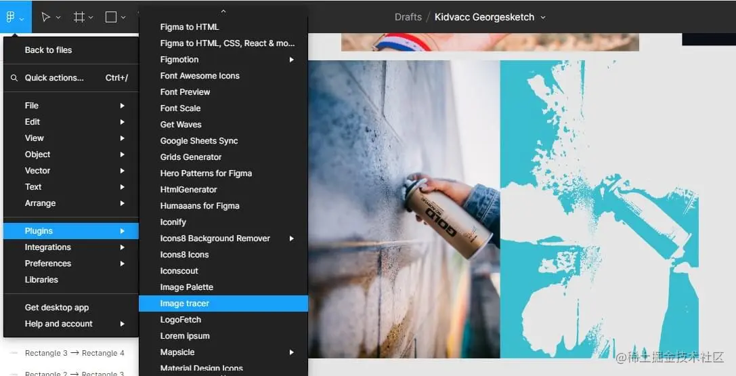Run the HtmlGenerator plugin

223,190
